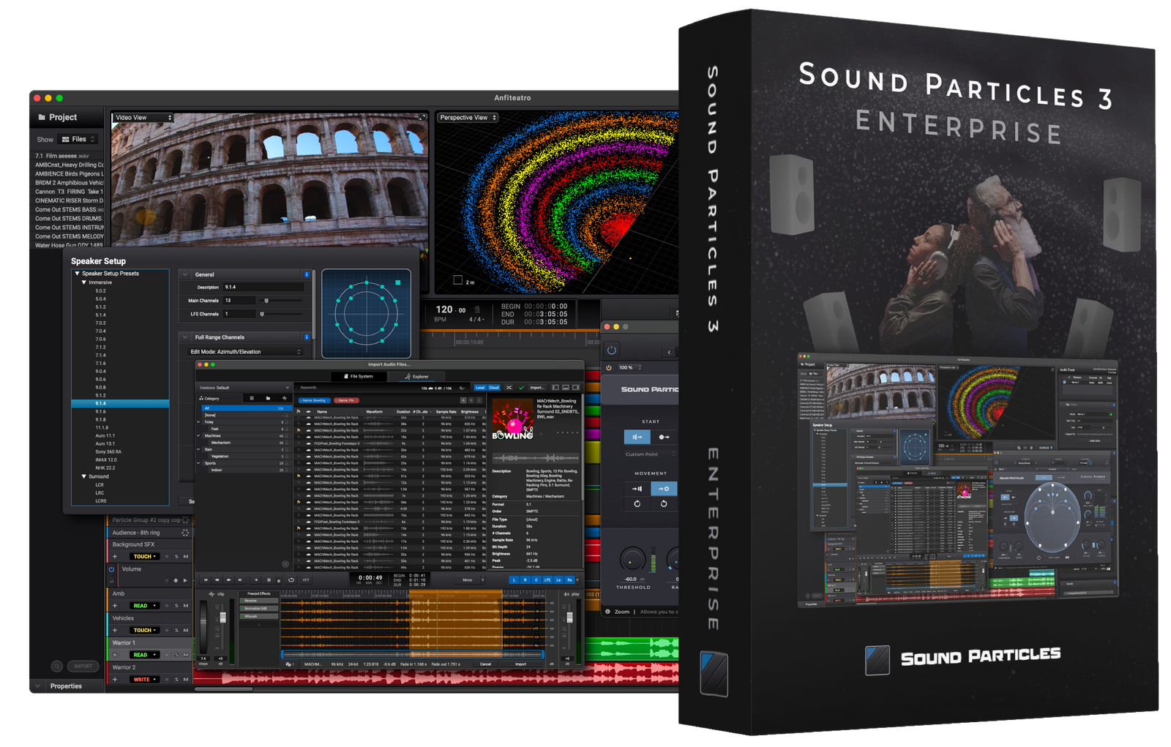Open the Edit Mode Azimuth/Elevation dropdown

click(245, 352)
